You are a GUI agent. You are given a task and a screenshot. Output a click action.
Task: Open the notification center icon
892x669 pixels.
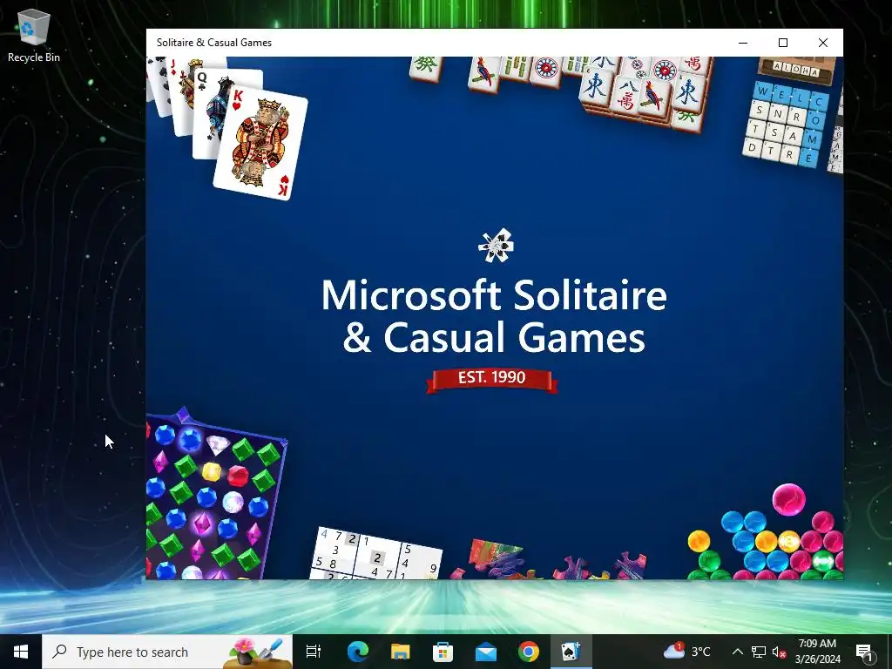tap(865, 652)
